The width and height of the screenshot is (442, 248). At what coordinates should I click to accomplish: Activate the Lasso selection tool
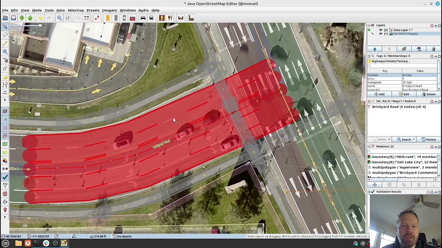[5, 35]
